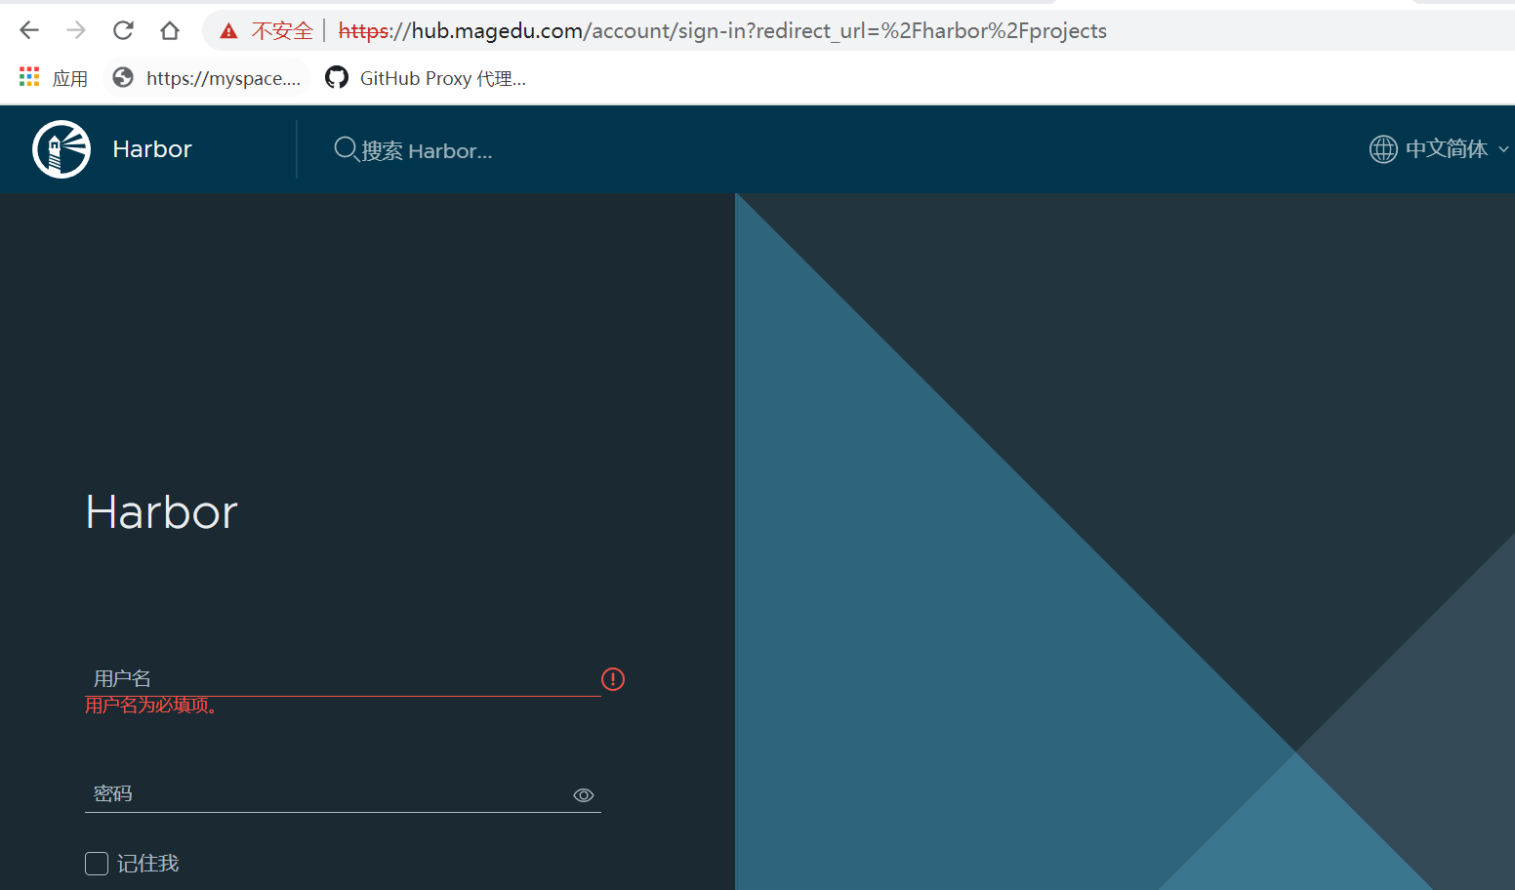Open the GitHub Proxy 代理 bookmark
Viewport: 1515px width, 890px height.
tap(443, 78)
